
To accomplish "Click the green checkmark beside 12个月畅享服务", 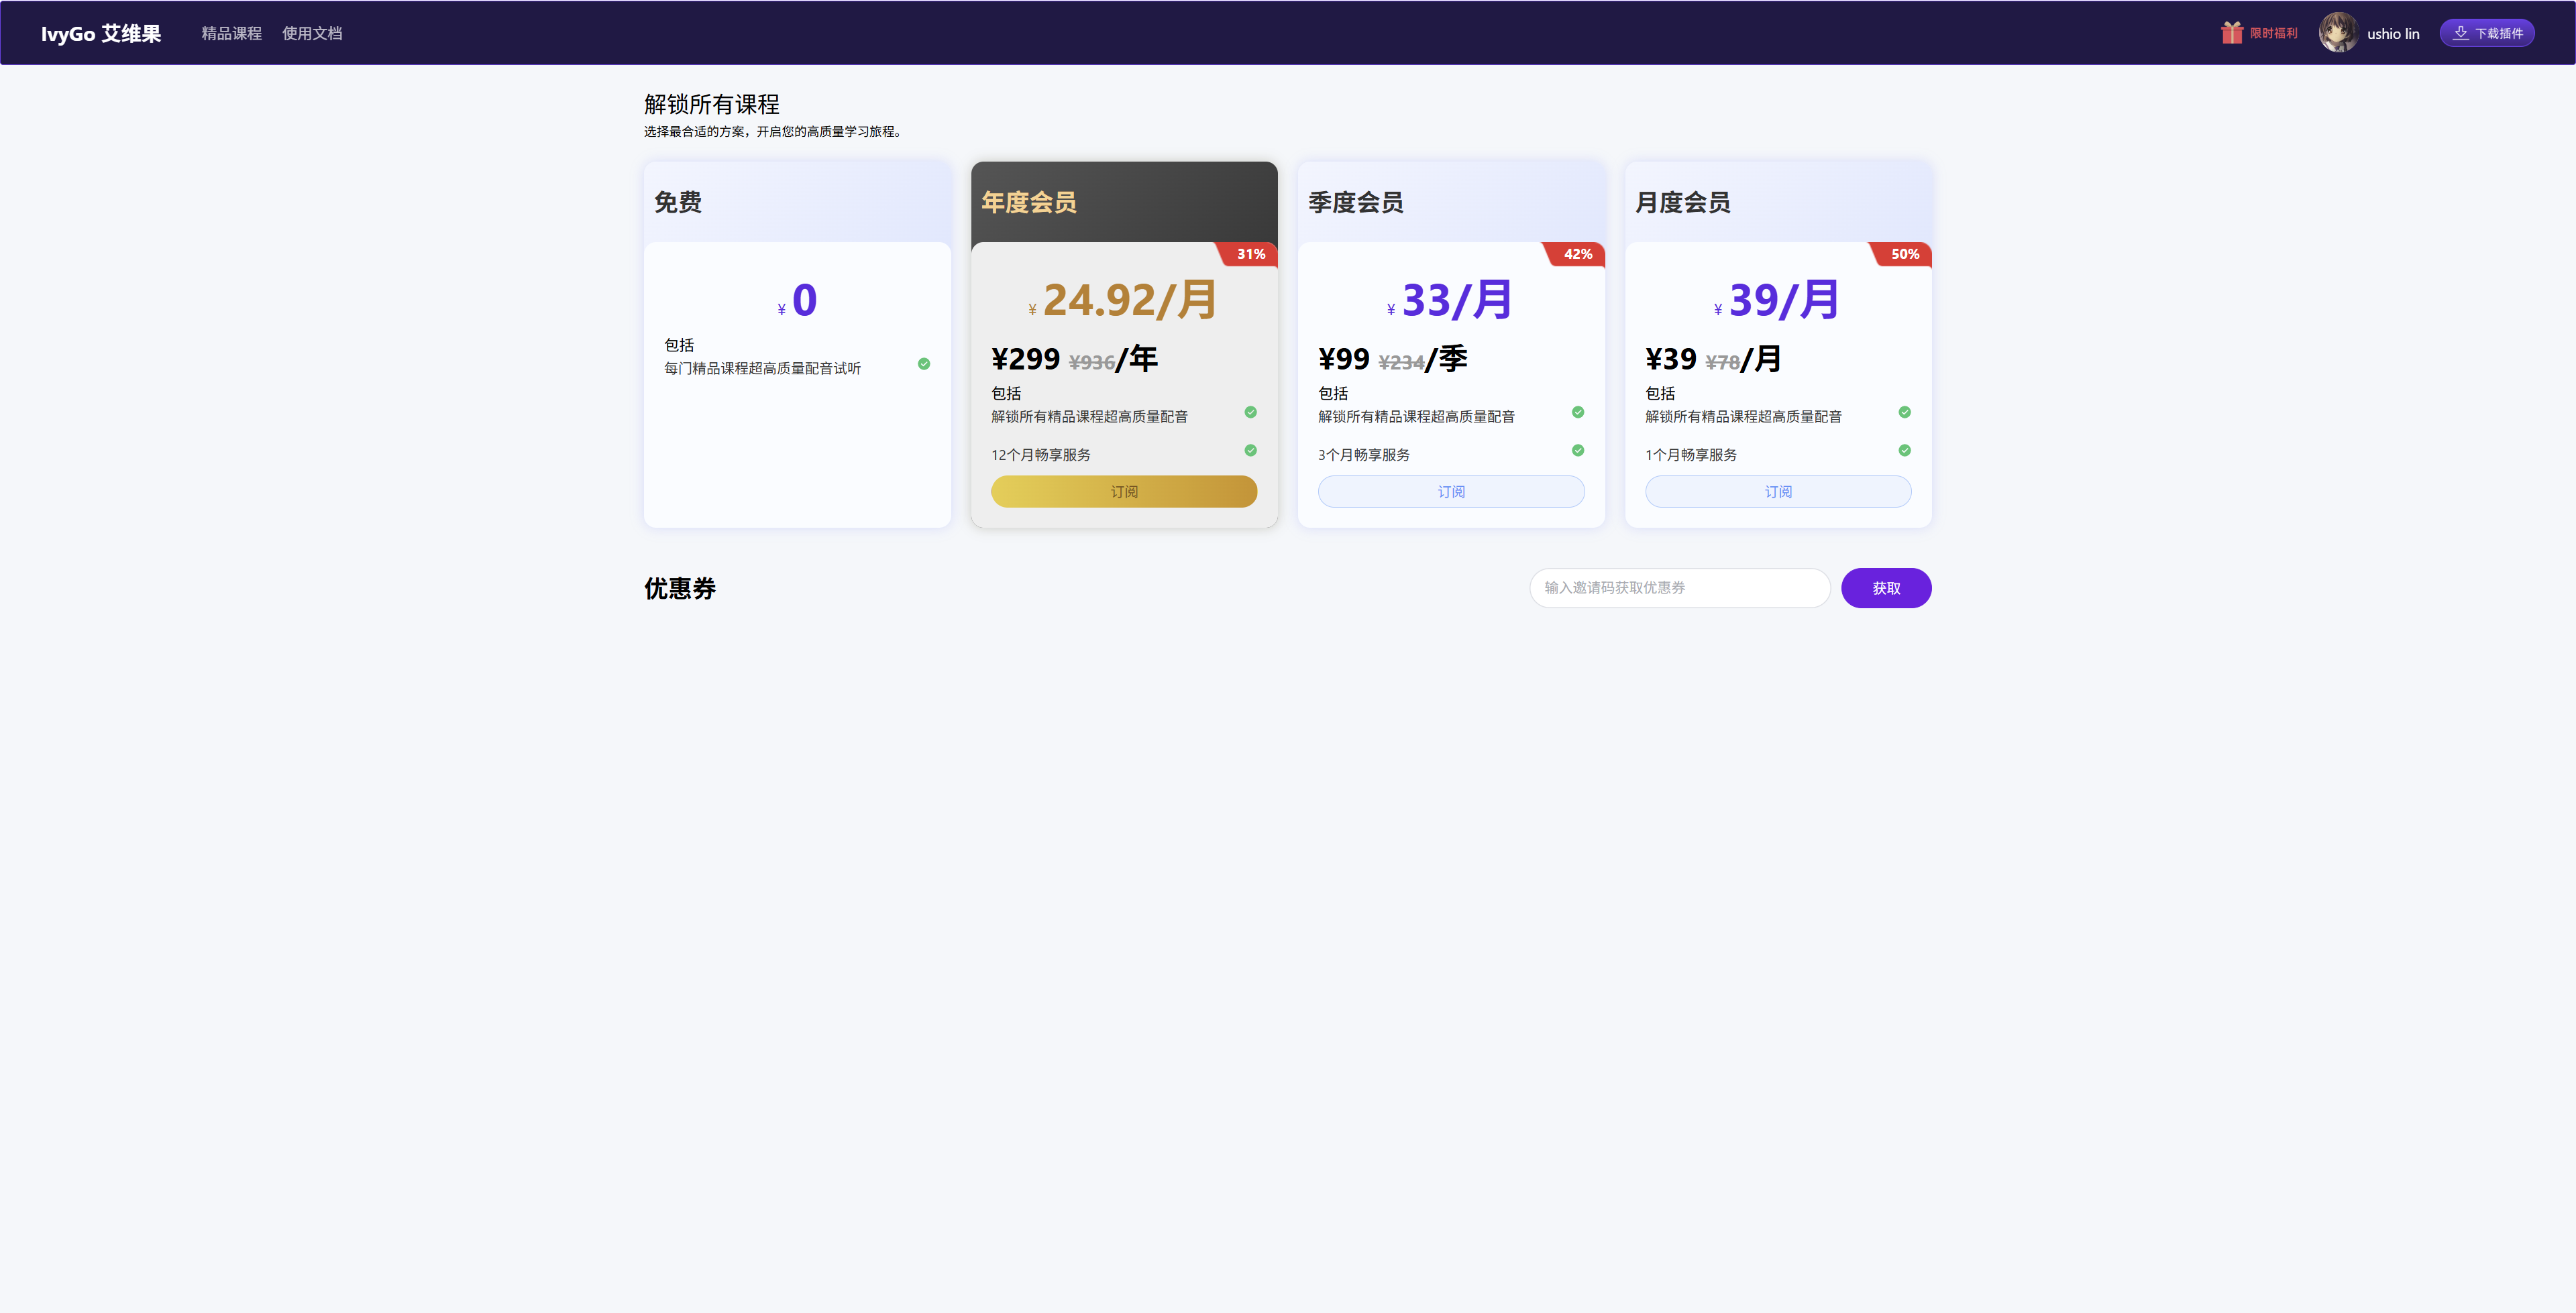I will [1250, 450].
